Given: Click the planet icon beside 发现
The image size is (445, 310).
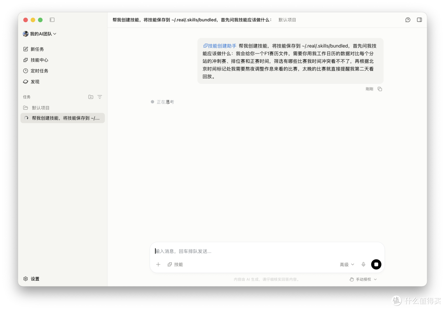Looking at the screenshot, I should pyautogui.click(x=26, y=81).
